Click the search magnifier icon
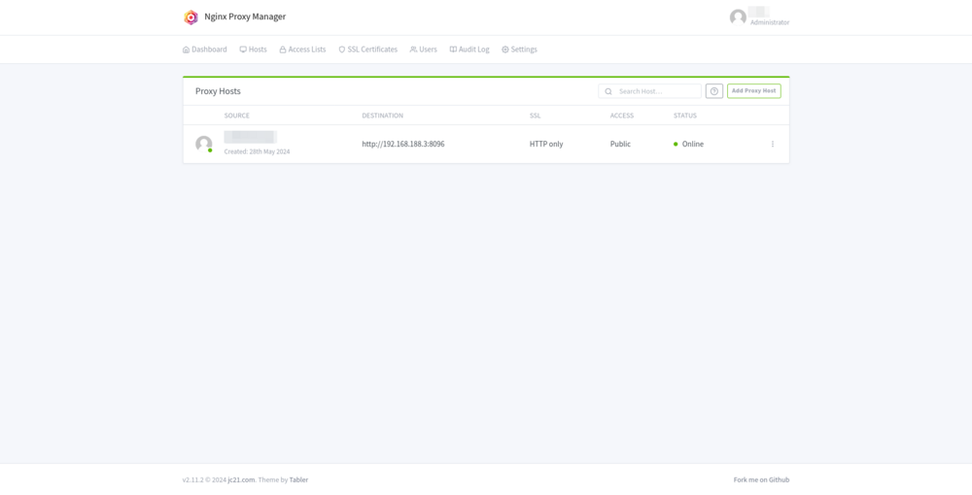The height and width of the screenshot is (495, 972). pos(608,91)
